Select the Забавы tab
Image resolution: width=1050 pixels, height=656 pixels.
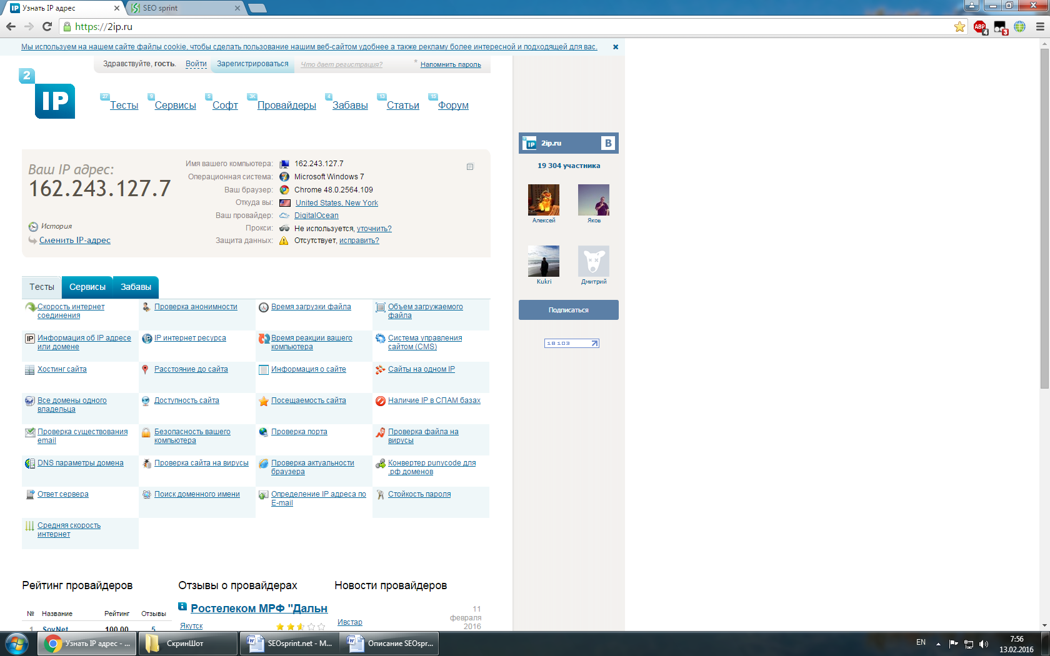pyautogui.click(x=136, y=287)
